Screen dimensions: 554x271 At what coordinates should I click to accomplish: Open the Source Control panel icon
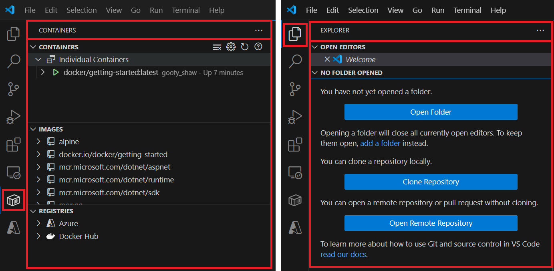[x=13, y=89]
